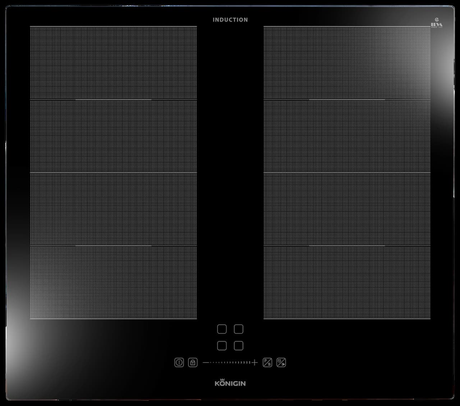Touch the middle of the power level slider
Viewport: 460px width, 406px height.
pos(230,363)
